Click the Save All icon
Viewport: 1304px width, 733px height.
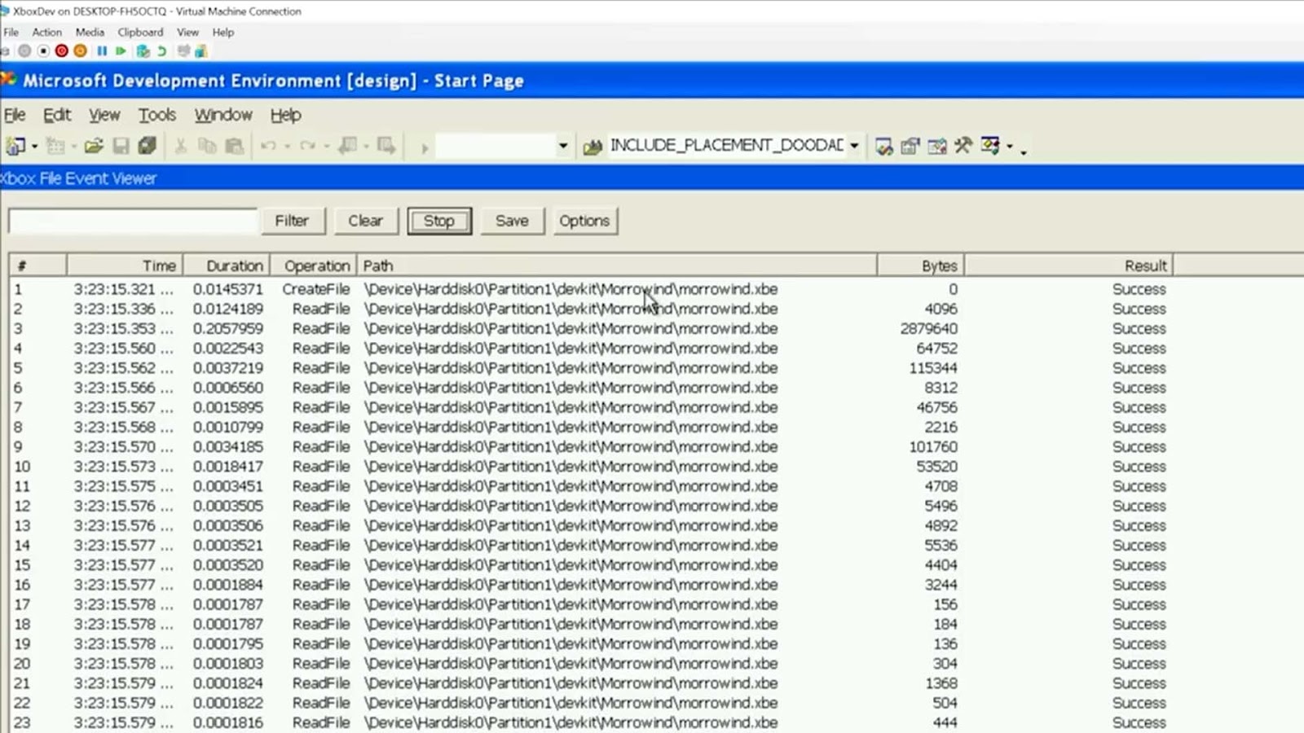tap(147, 146)
